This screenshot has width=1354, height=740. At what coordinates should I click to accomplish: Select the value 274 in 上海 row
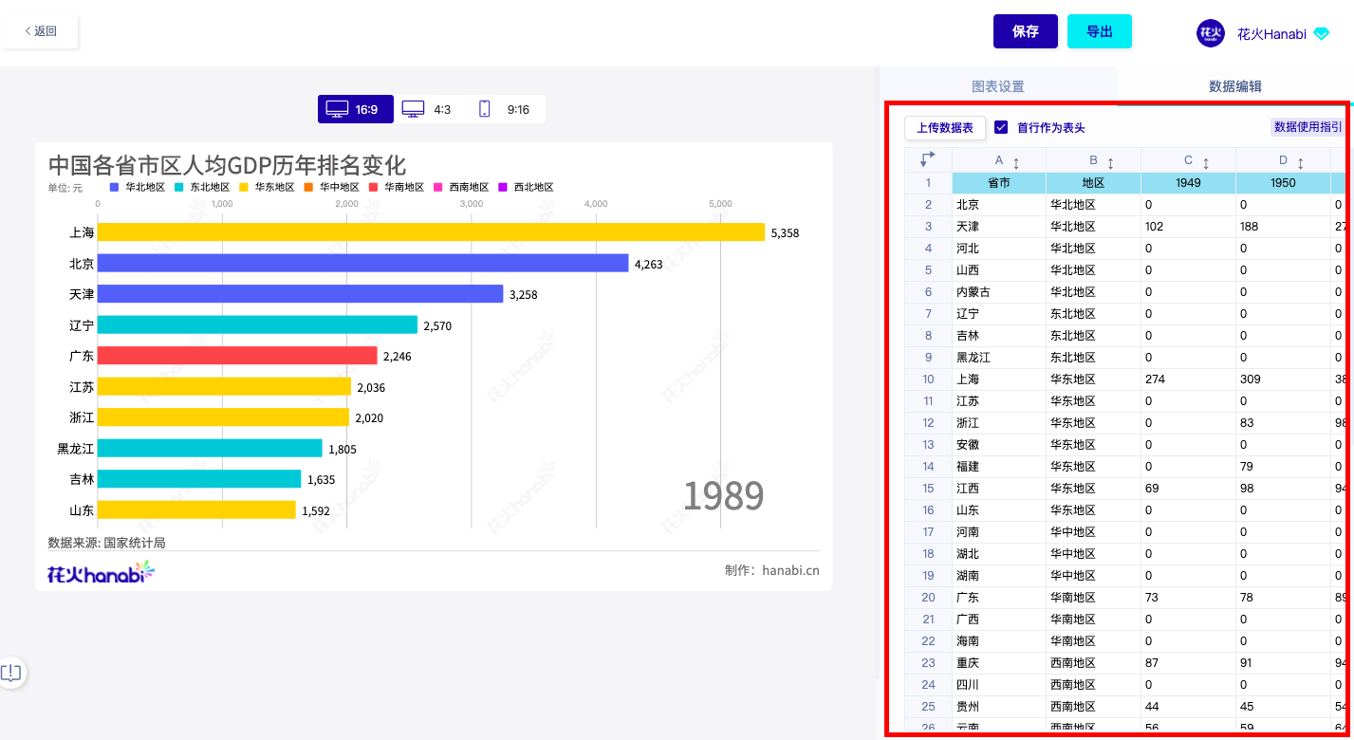coord(1188,379)
